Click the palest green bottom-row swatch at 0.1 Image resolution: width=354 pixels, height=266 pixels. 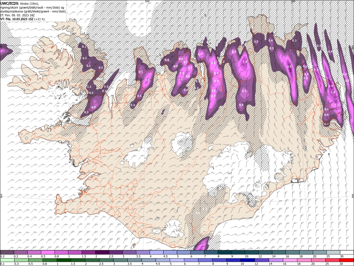click(7, 260)
